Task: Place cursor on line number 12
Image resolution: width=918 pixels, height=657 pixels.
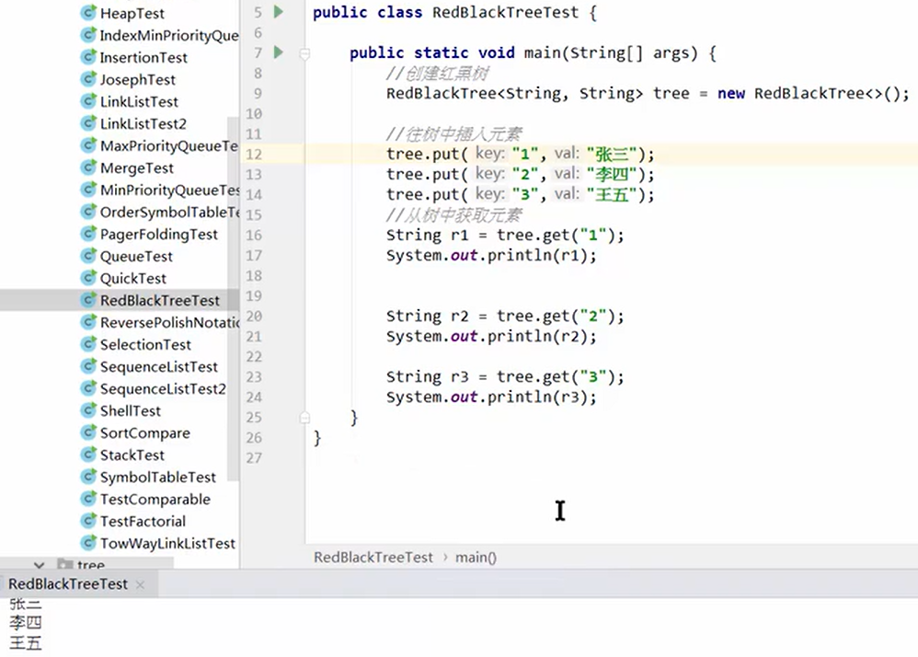Action: click(254, 154)
